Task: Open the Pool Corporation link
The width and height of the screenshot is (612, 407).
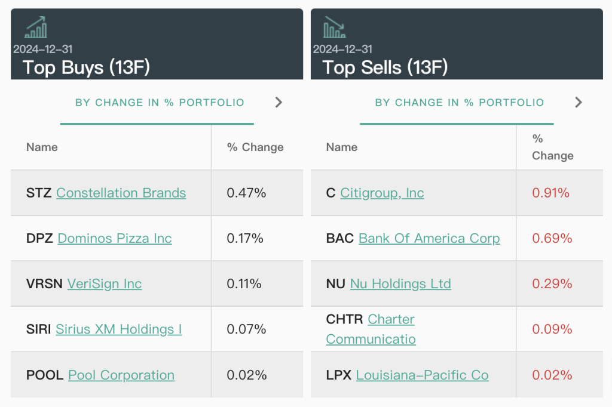Action: tap(121, 375)
